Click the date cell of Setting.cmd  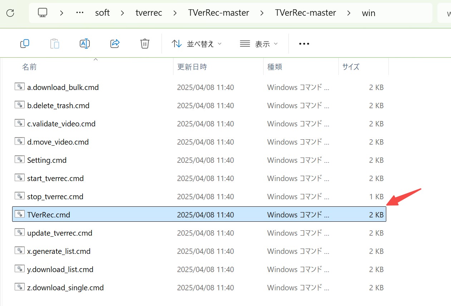tap(206, 160)
